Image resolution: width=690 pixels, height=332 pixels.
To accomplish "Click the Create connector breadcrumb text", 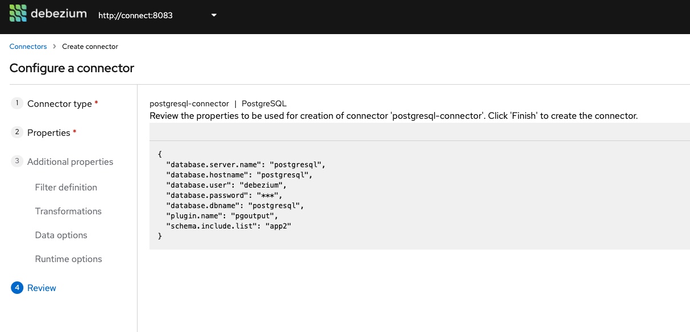I will point(90,47).
